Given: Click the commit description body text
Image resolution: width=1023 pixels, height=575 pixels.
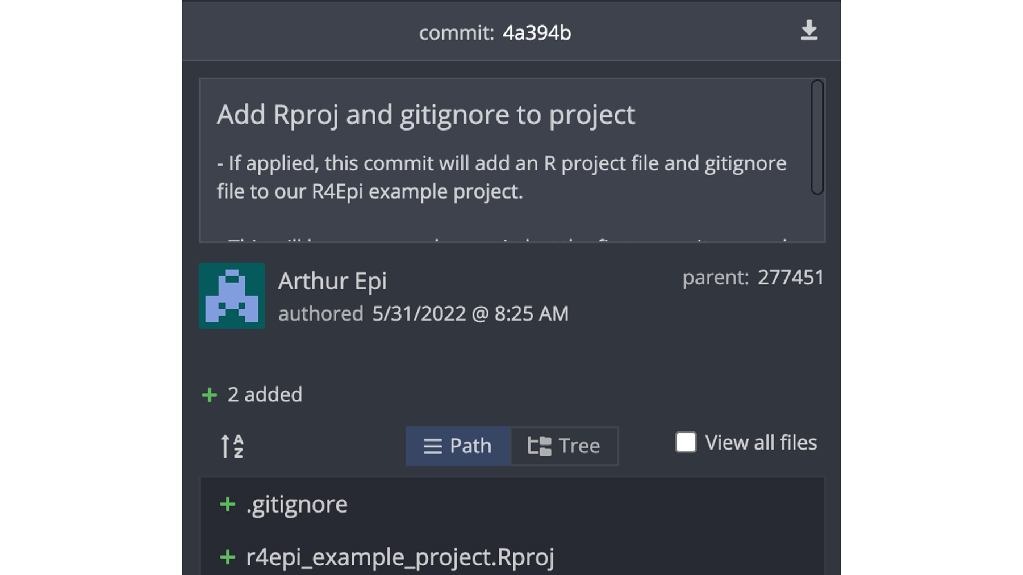Looking at the screenshot, I should pos(502,177).
